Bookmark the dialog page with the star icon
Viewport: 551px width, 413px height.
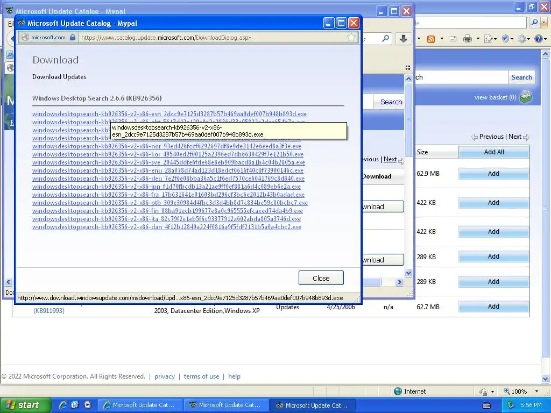tap(351, 37)
